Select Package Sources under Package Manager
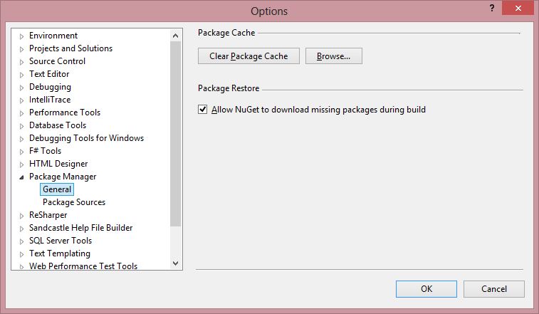The width and height of the screenshot is (539, 314). [x=74, y=202]
